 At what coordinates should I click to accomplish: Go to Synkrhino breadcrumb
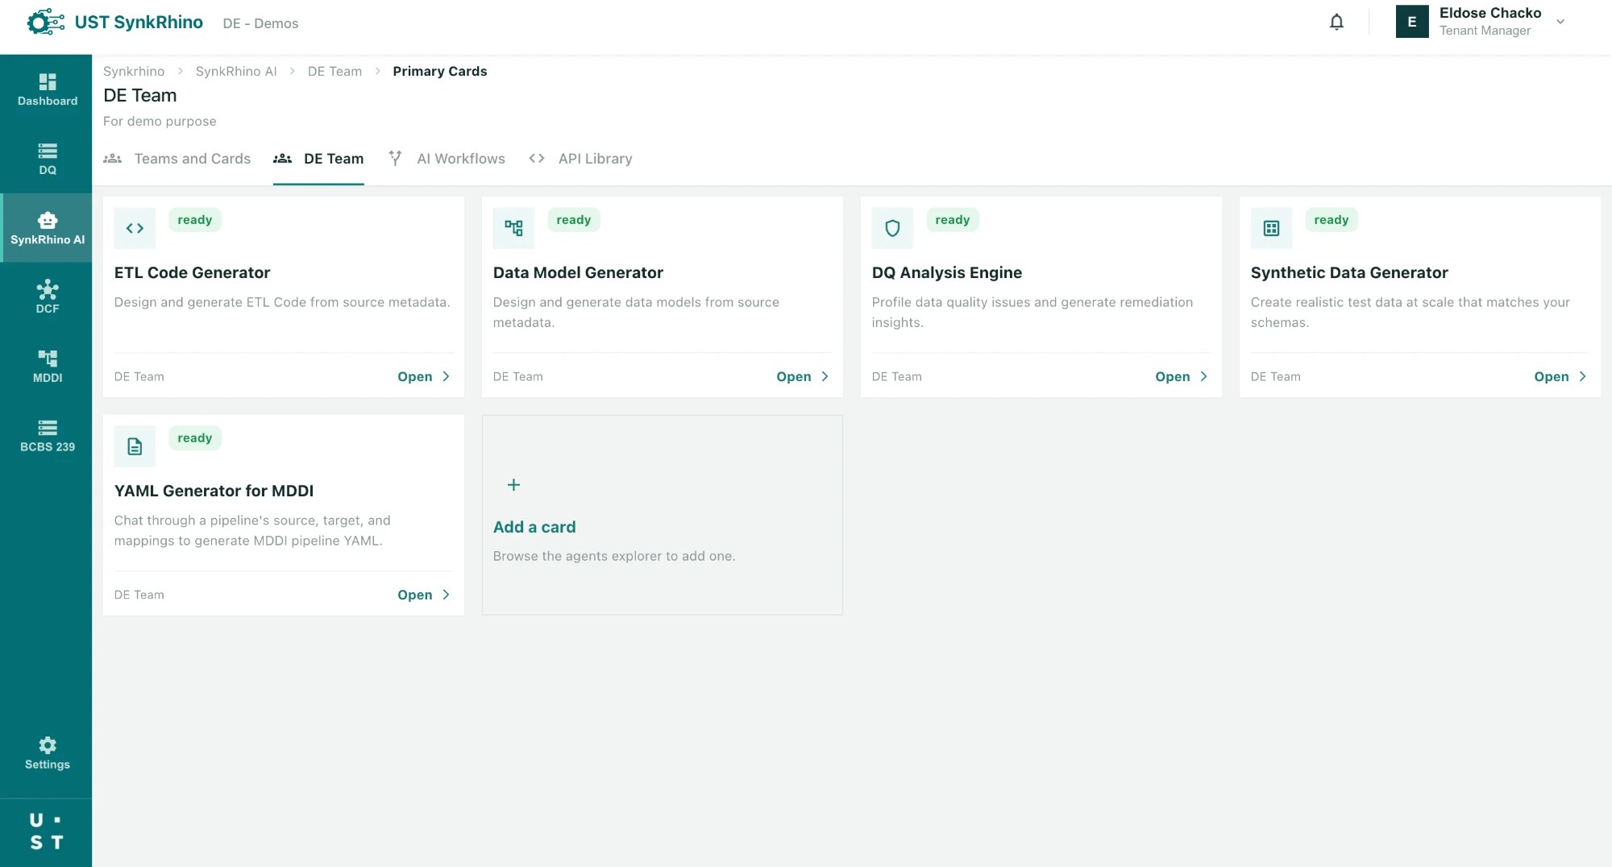[134, 71]
